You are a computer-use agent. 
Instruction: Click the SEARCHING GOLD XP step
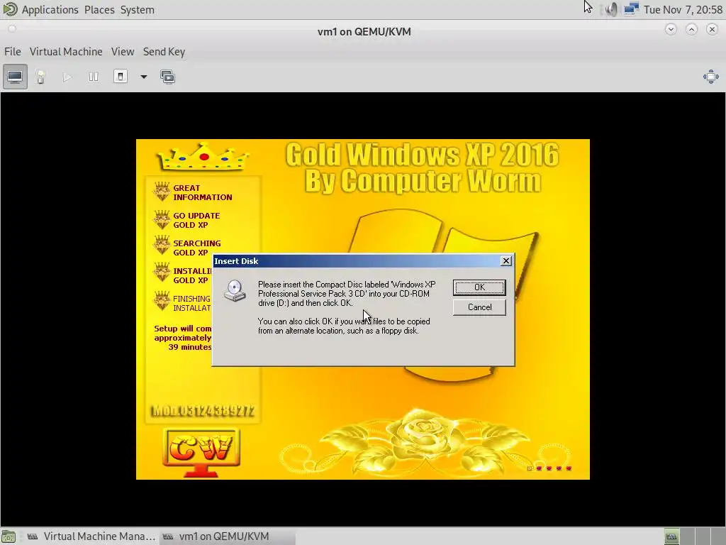[x=197, y=248]
